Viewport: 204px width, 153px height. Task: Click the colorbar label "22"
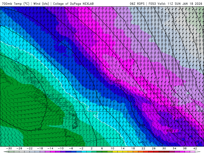pos(143,148)
